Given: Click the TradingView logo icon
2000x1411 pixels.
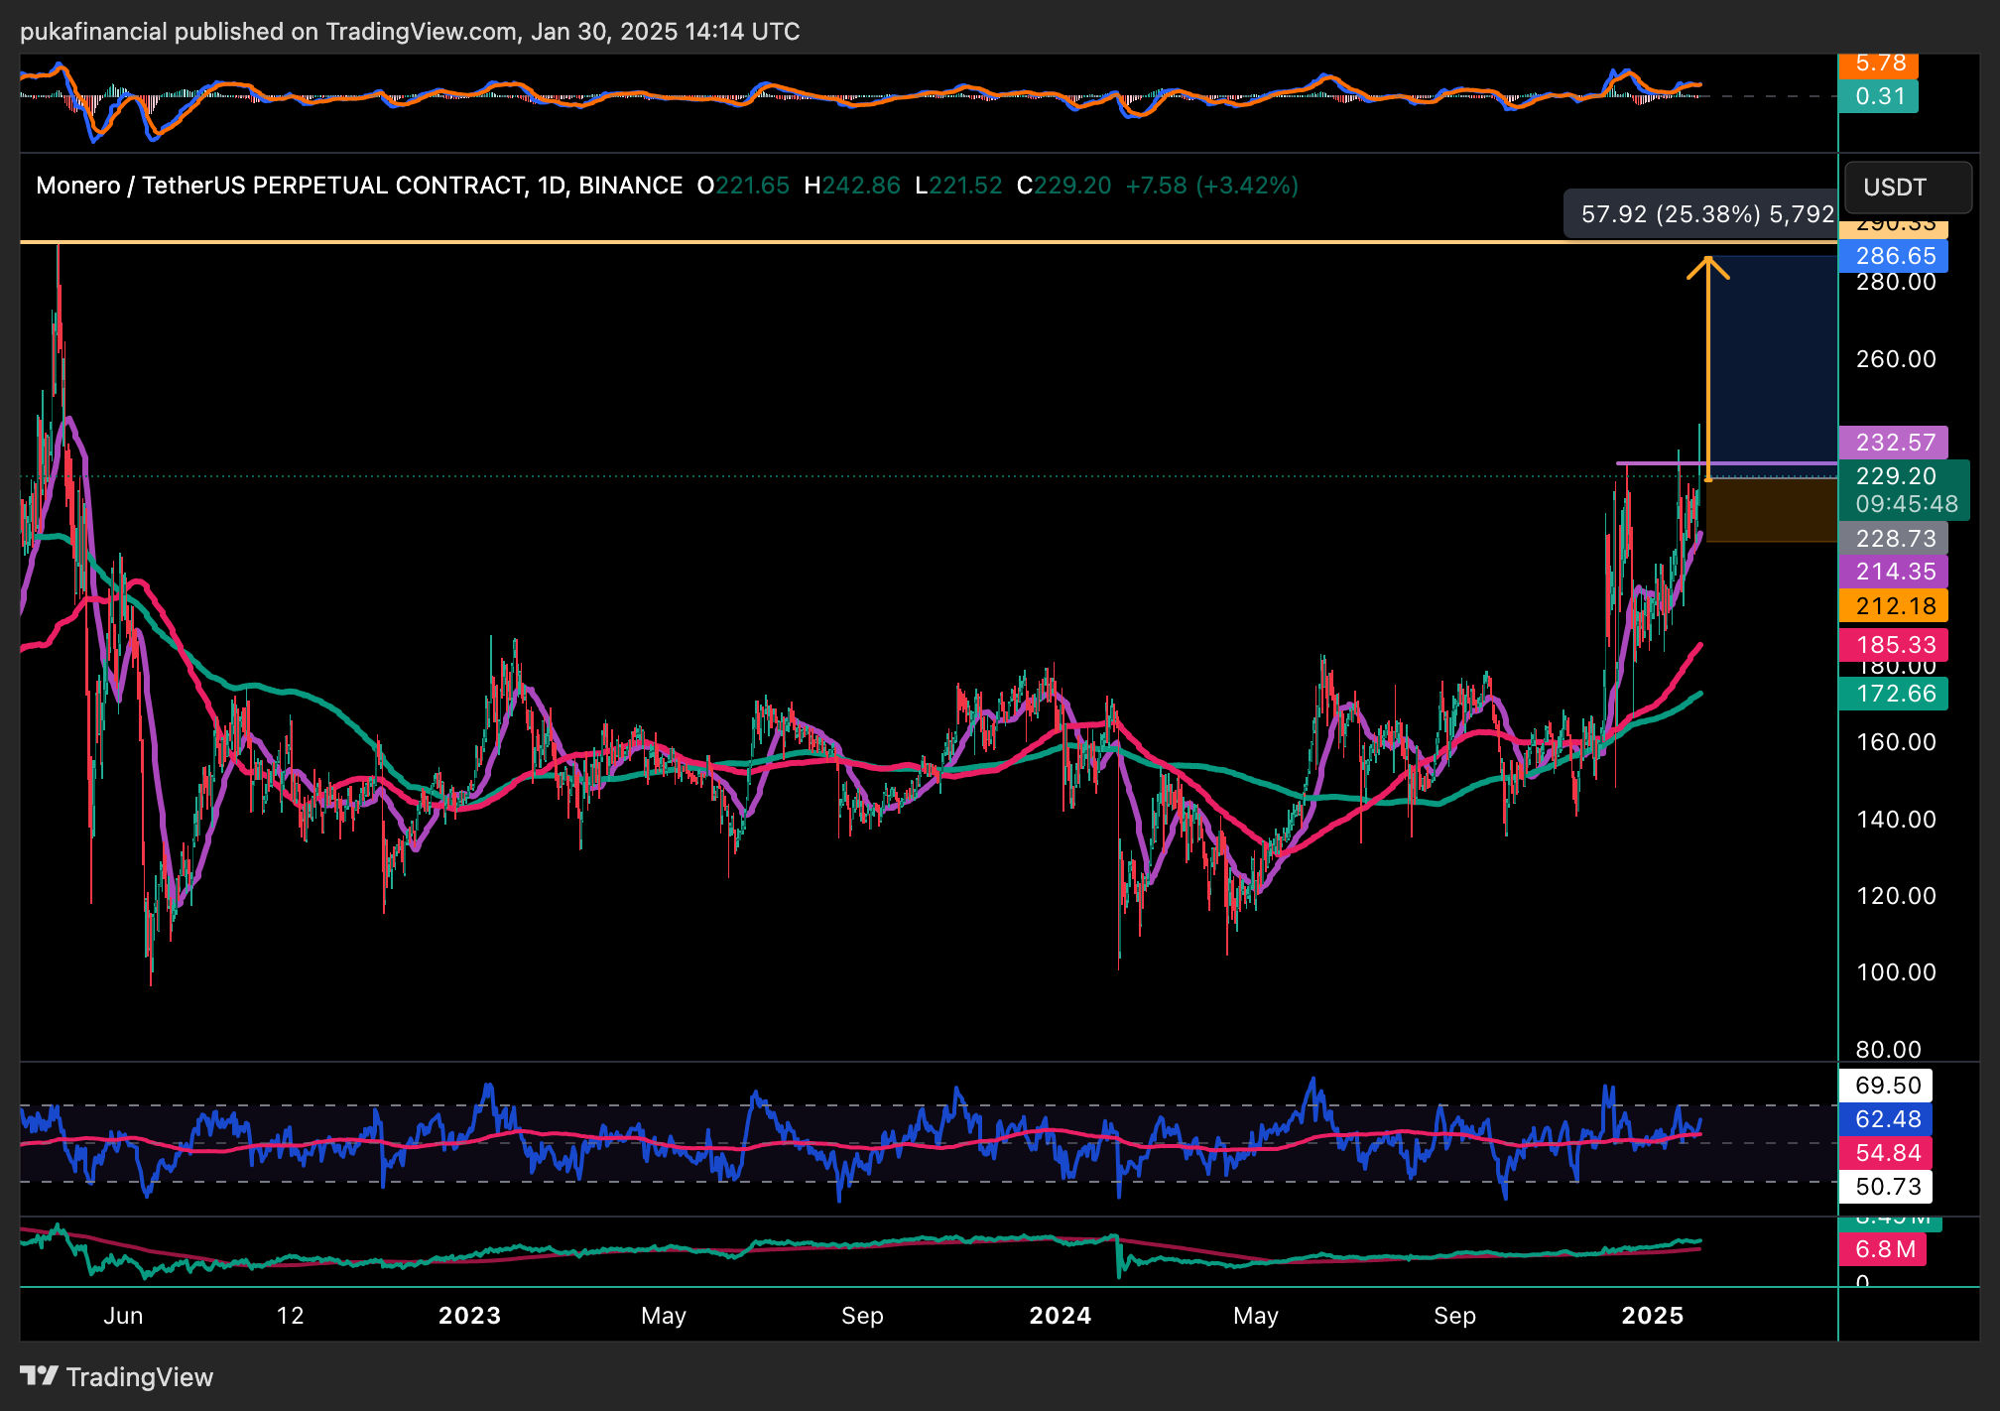Looking at the screenshot, I should [40, 1375].
